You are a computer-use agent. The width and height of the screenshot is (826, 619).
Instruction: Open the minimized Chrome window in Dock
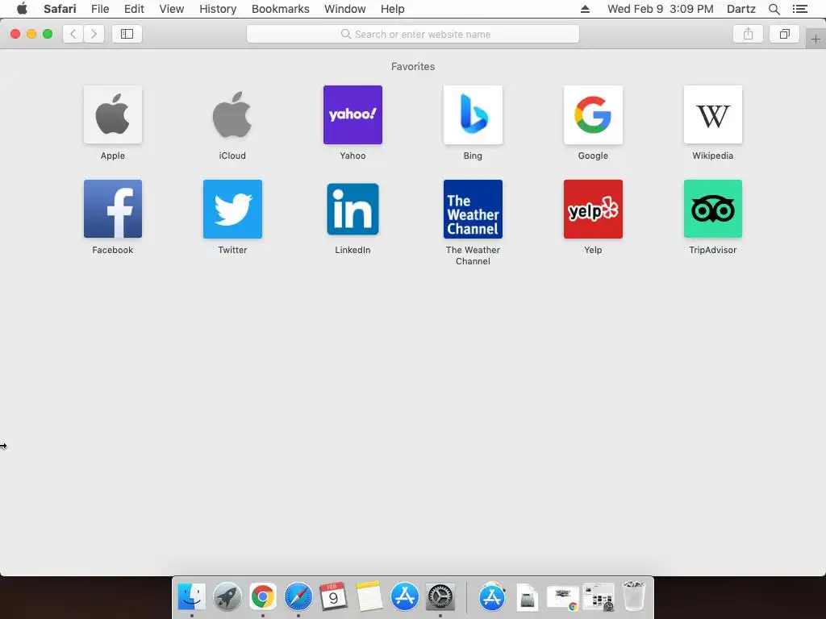[x=563, y=598]
